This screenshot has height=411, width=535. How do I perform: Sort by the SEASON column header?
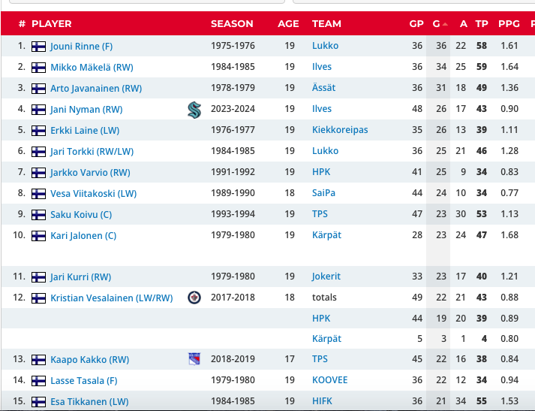click(232, 23)
